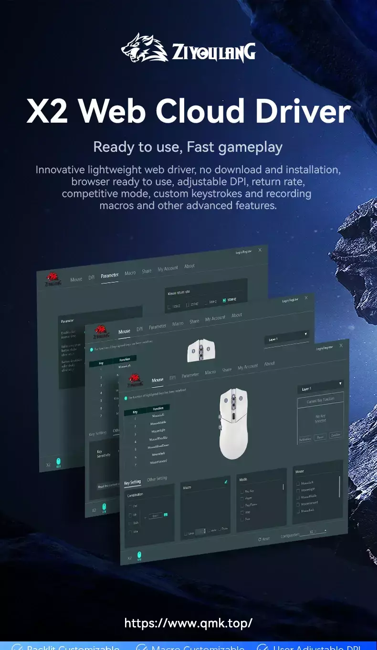
Task: Tick the Alt combination checkbox
Action: point(130,515)
